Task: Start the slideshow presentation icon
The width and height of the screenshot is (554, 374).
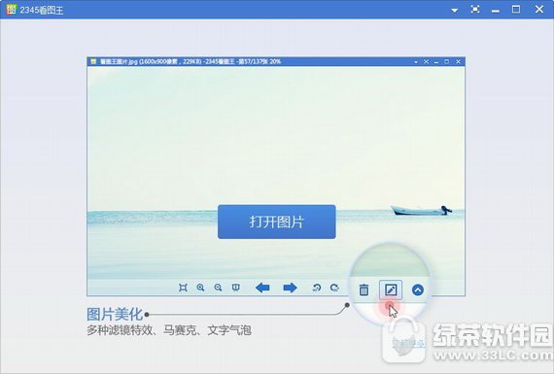Action: pyautogui.click(x=235, y=288)
